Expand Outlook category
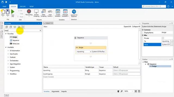 pos(8,57)
